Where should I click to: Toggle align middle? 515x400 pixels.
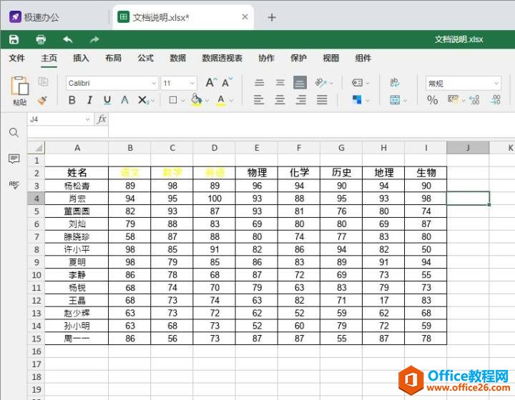tap(280, 82)
